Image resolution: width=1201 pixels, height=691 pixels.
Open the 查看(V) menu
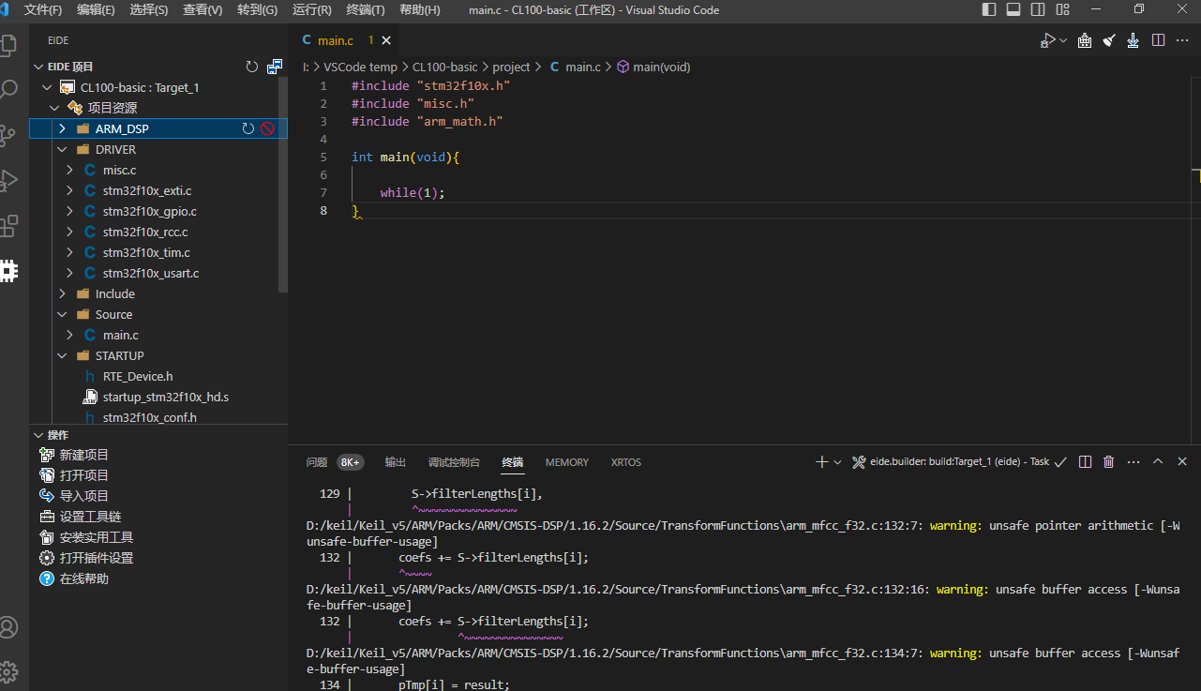pyautogui.click(x=203, y=9)
